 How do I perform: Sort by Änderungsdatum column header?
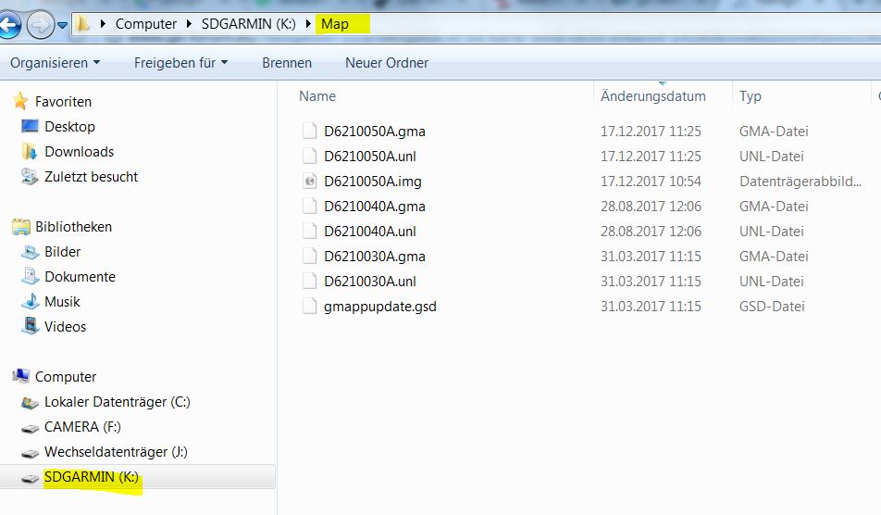coord(652,96)
